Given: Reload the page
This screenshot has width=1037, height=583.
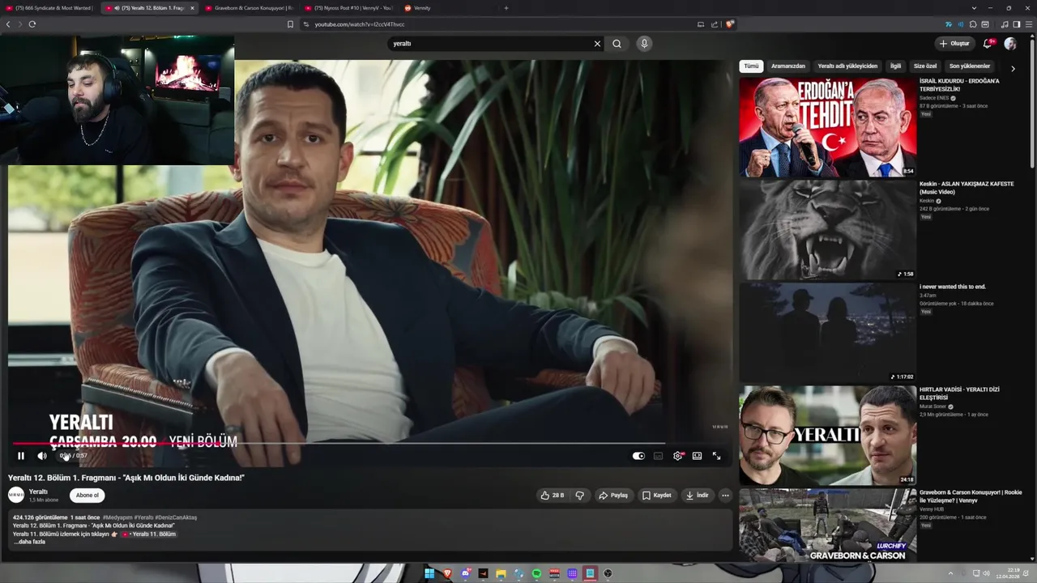Looking at the screenshot, I should coord(32,24).
